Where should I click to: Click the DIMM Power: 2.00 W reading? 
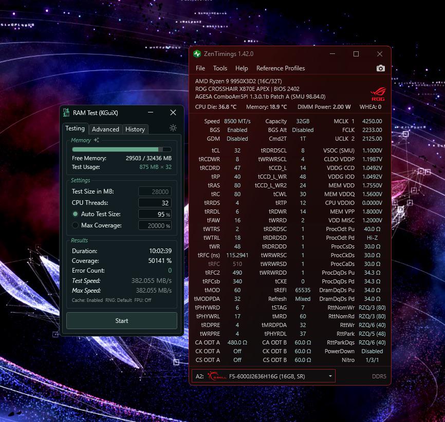coord(324,107)
